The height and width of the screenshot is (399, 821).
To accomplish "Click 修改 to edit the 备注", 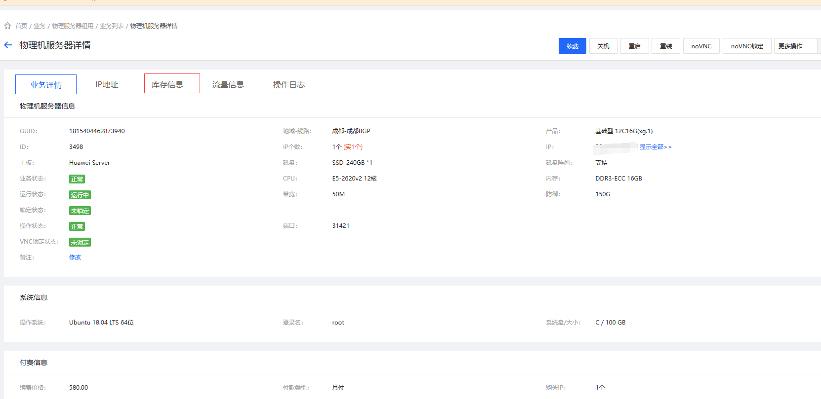I will (x=75, y=257).
